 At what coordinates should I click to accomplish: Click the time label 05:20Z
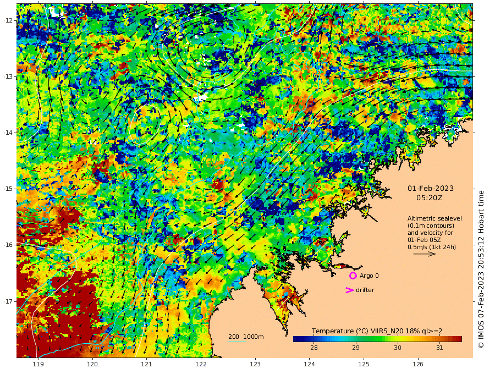click(430, 198)
